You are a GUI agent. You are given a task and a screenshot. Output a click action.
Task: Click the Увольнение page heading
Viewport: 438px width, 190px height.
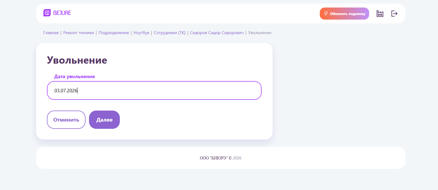click(77, 60)
